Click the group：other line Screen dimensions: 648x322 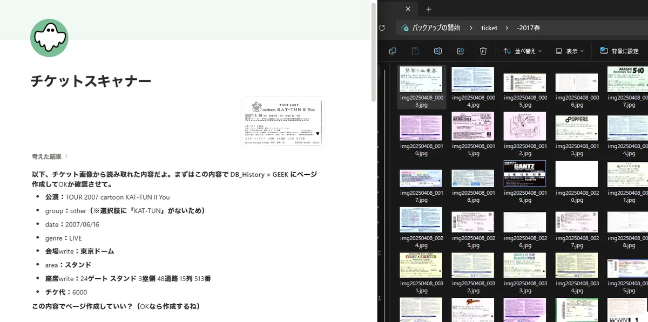click(x=125, y=211)
